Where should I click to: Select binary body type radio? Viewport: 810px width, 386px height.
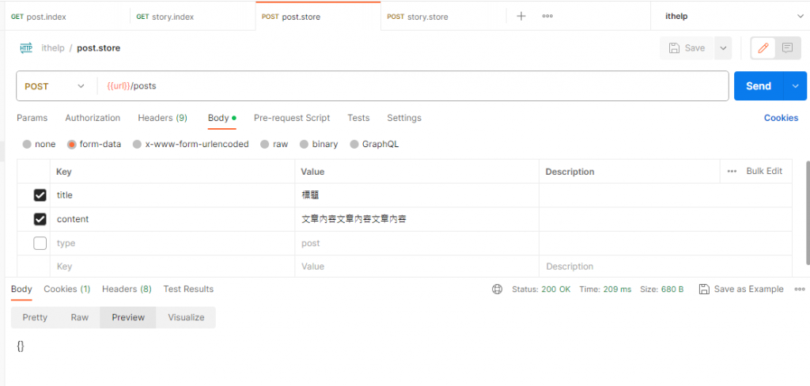pos(304,144)
